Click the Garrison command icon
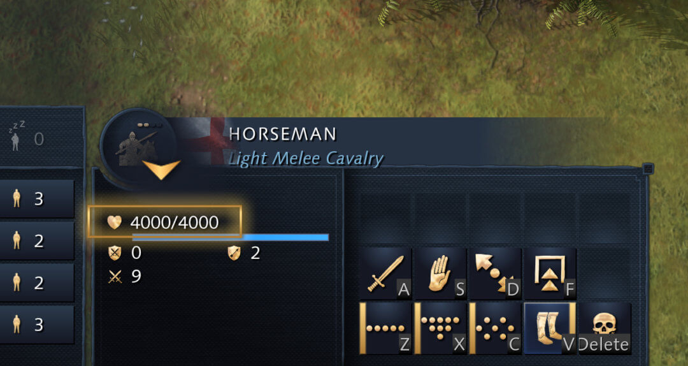 (550, 274)
